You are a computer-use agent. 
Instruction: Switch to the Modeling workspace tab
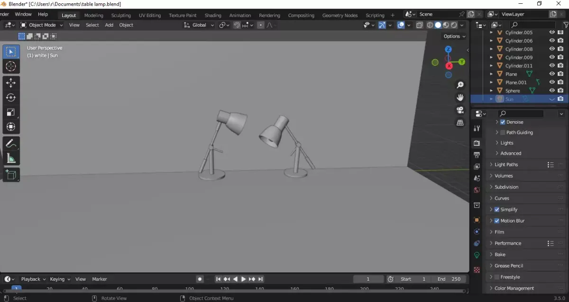(93, 15)
